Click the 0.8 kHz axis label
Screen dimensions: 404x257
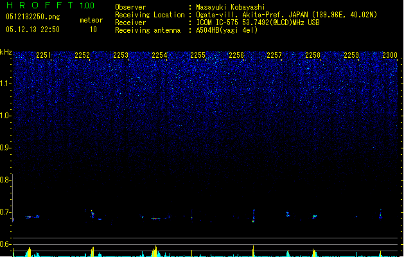[5, 180]
